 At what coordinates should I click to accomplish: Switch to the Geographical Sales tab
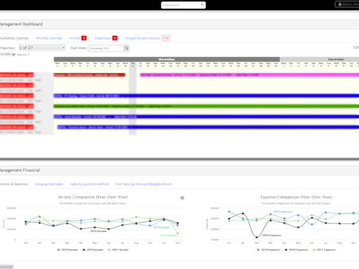tap(49, 184)
